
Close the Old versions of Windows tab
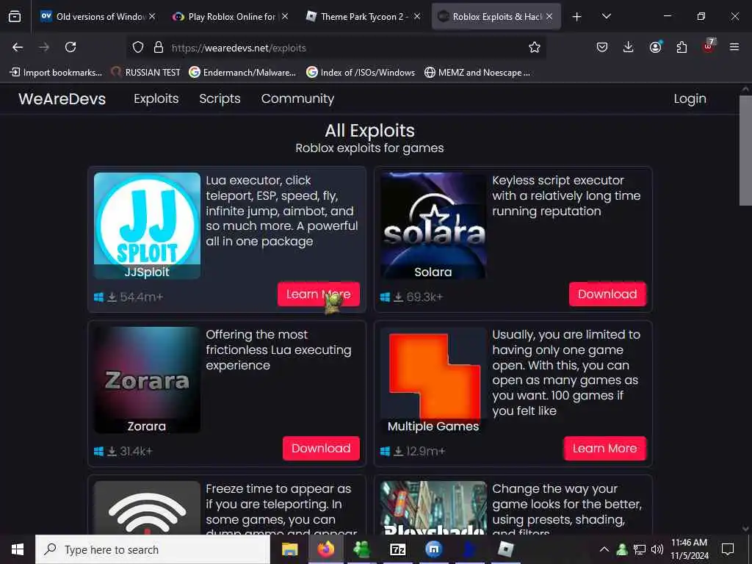(152, 16)
